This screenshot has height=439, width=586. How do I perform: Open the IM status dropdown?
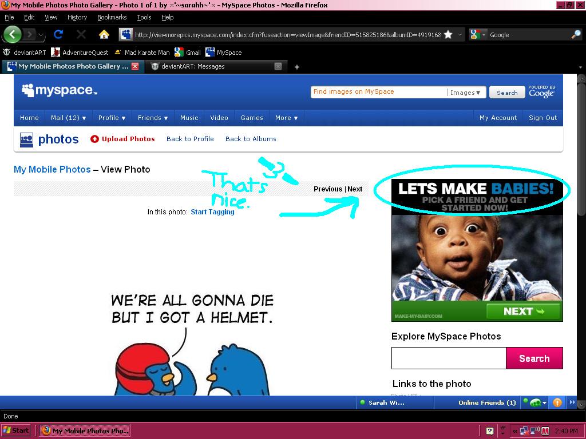(x=545, y=403)
